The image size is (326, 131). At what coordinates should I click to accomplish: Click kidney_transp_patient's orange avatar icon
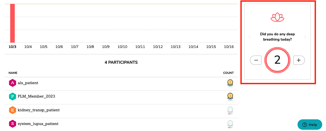pos(12,110)
